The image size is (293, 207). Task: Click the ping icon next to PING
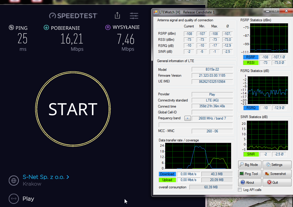coord(11,27)
